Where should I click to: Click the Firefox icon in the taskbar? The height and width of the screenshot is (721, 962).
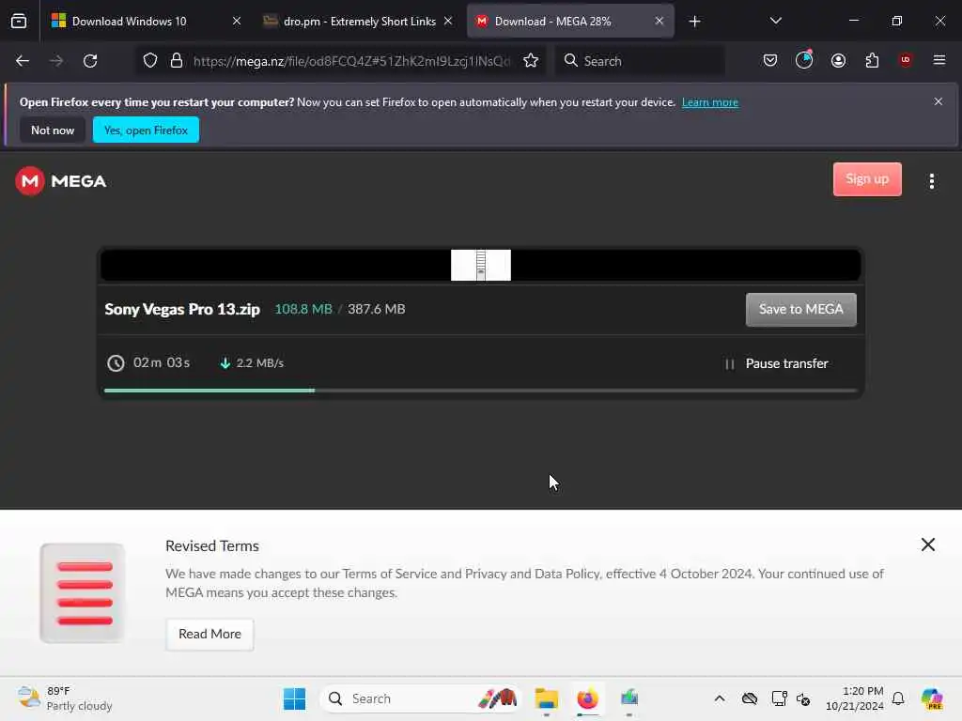(587, 698)
